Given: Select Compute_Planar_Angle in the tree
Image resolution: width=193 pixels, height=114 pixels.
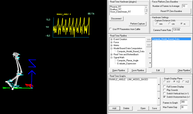Looking at the screenshot, I should (x=128, y=61).
